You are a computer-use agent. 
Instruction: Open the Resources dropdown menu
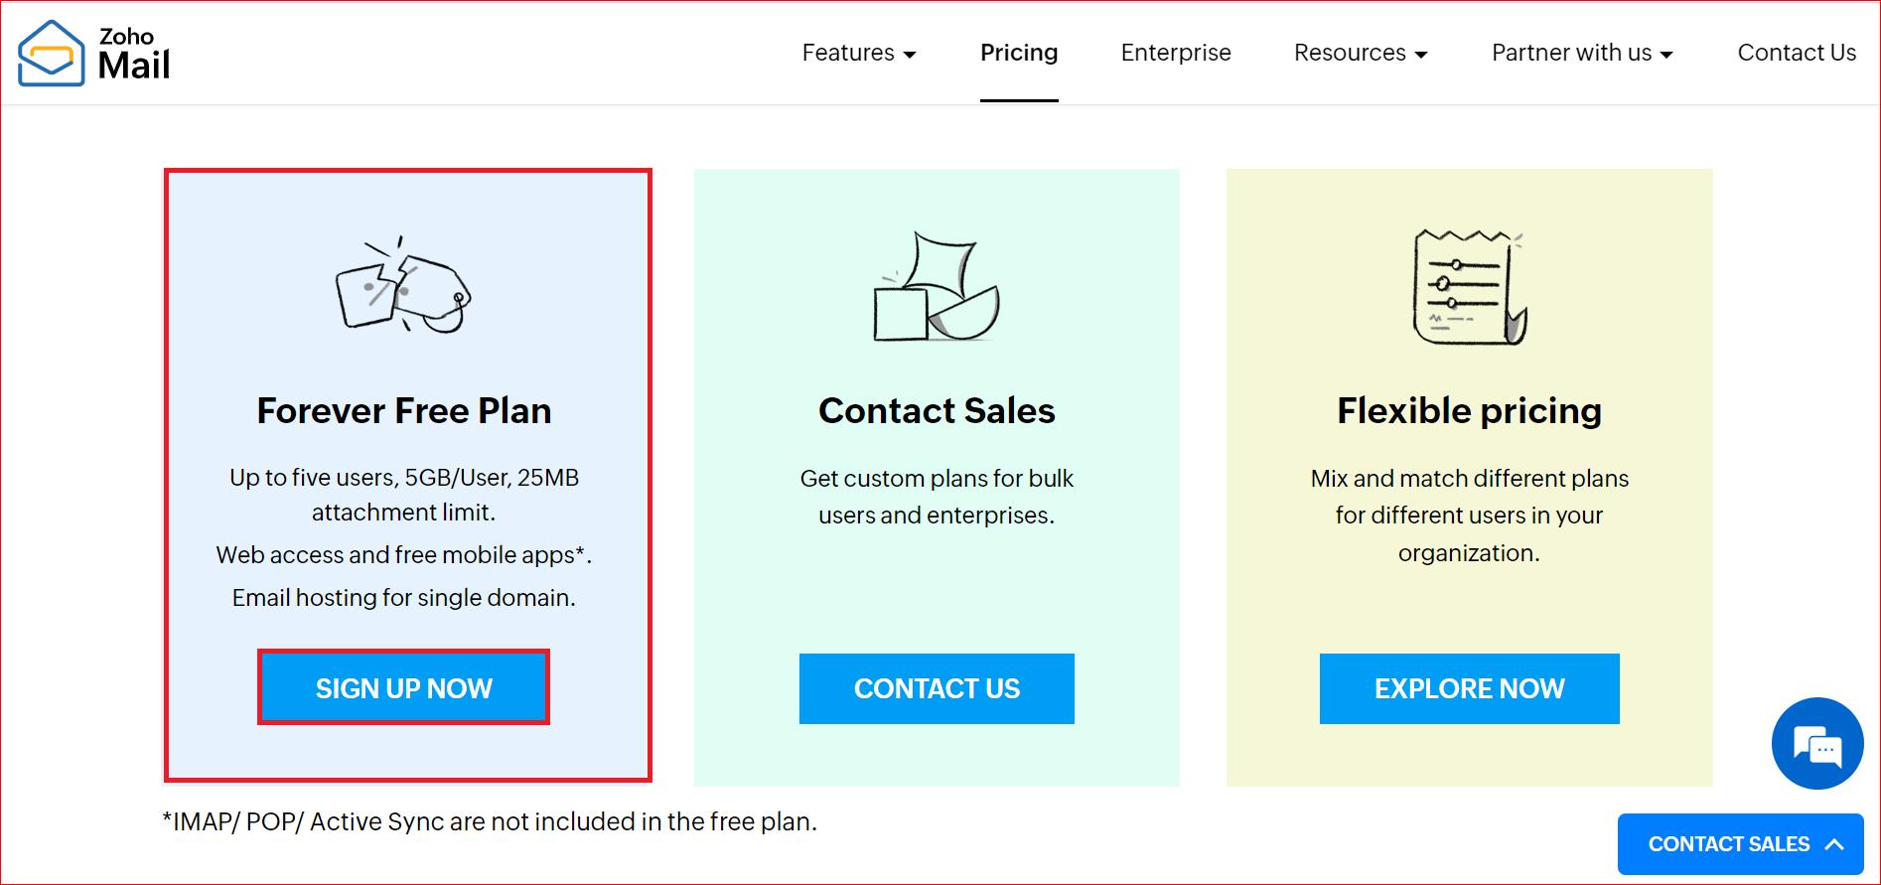pyautogui.click(x=1360, y=53)
